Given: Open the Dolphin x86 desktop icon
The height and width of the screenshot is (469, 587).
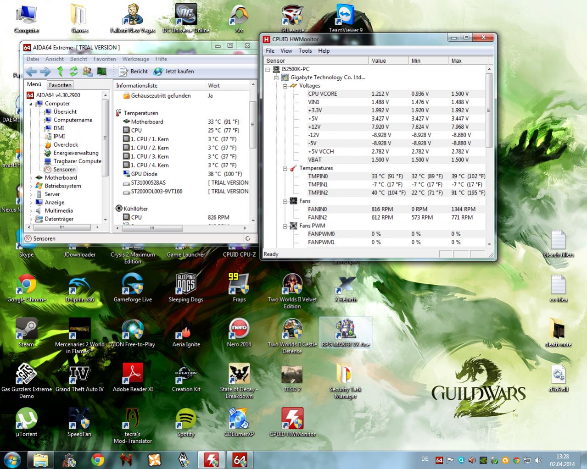Looking at the screenshot, I should point(79,288).
